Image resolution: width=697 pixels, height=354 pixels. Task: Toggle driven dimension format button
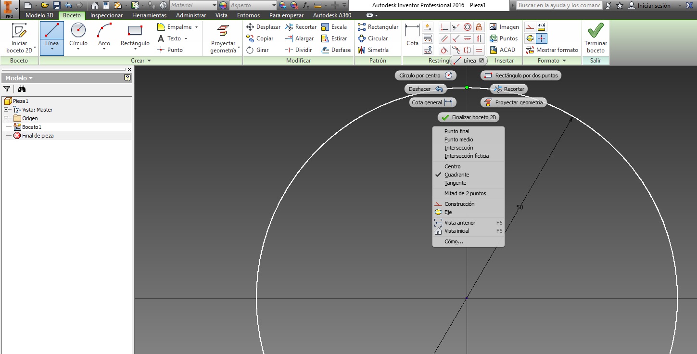point(542,27)
